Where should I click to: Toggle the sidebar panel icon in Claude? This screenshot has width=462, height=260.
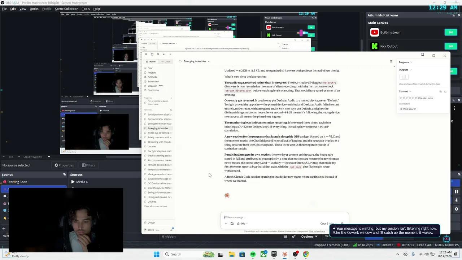tap(152, 54)
